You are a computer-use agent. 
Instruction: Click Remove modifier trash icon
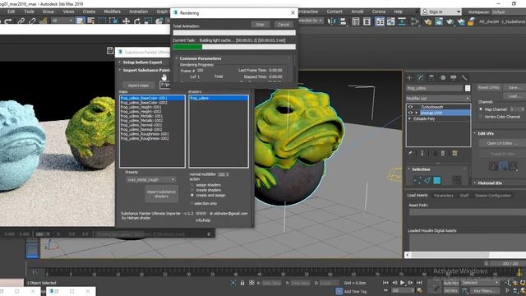[443, 154]
